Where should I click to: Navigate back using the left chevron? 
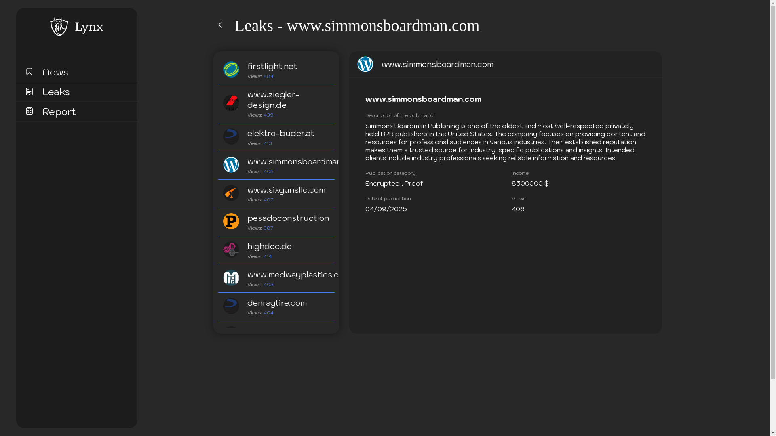(221, 25)
